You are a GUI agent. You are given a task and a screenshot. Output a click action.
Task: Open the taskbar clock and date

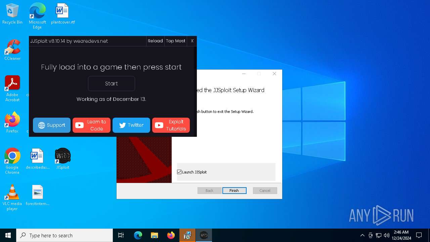tap(401, 235)
